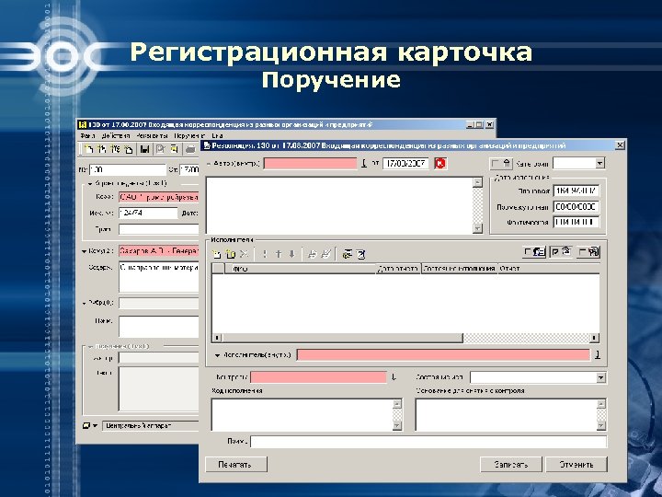This screenshot has height=497, width=662.
Task: Click the first new document icon in back window toolbar
Action: [88, 149]
